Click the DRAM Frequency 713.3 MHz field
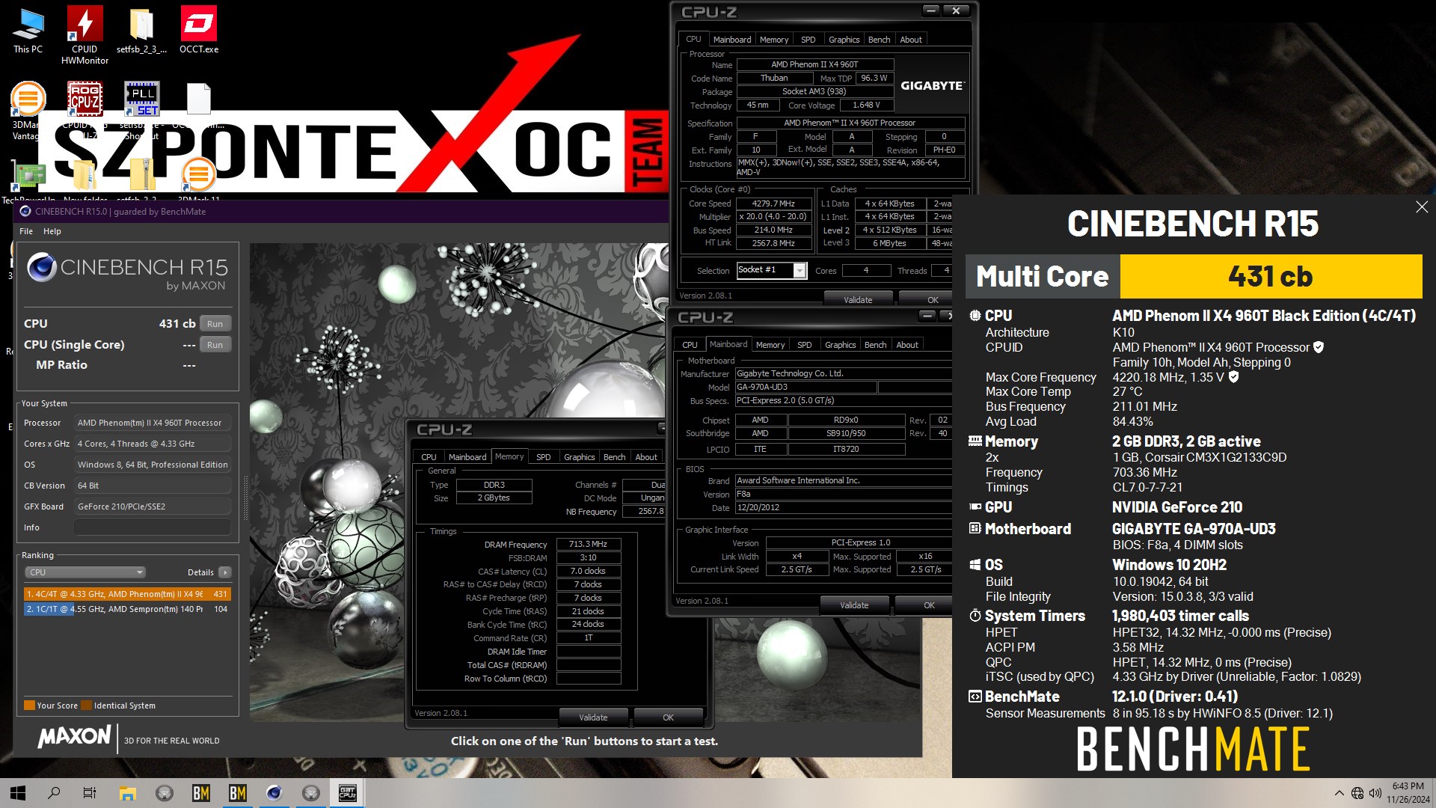This screenshot has height=808, width=1436. click(589, 544)
